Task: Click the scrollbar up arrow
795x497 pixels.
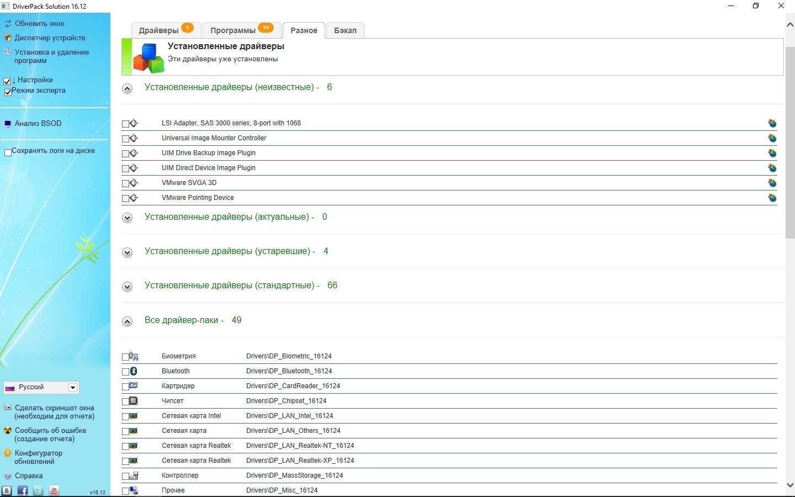Action: (x=790, y=25)
